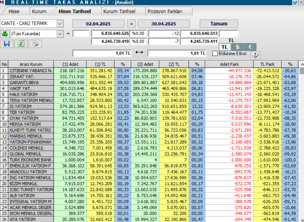Sort by (2) Adet column header

(145, 64)
